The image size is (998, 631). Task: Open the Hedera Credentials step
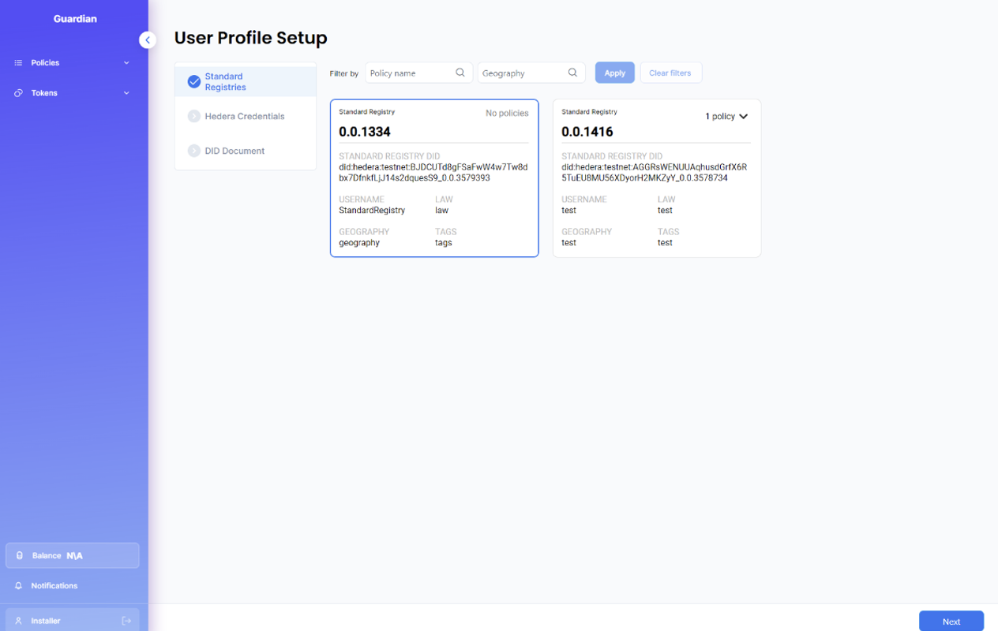[x=244, y=117]
